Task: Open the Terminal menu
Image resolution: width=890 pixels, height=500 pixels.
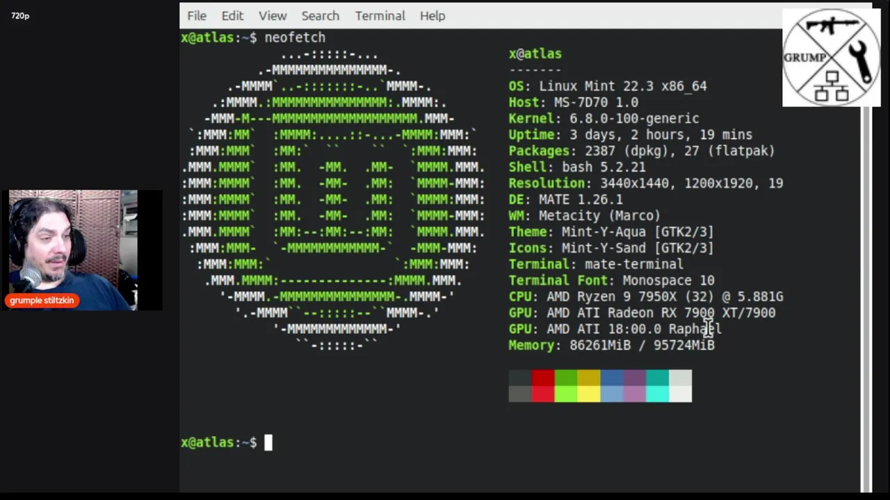Action: (x=380, y=15)
